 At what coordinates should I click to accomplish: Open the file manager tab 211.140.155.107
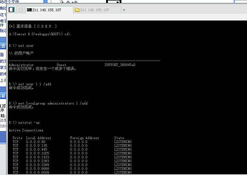[x=97, y=10]
